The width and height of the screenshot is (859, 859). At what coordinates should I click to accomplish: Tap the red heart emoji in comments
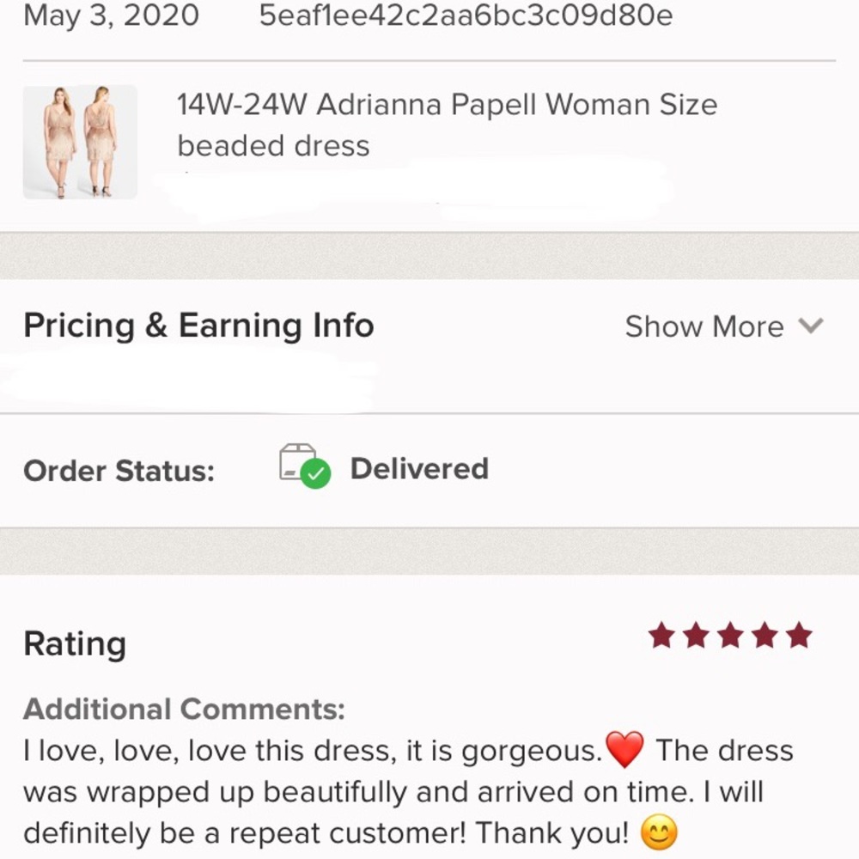(624, 750)
